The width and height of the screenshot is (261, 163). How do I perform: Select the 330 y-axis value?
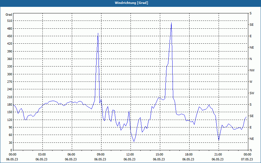[x=10, y=67]
